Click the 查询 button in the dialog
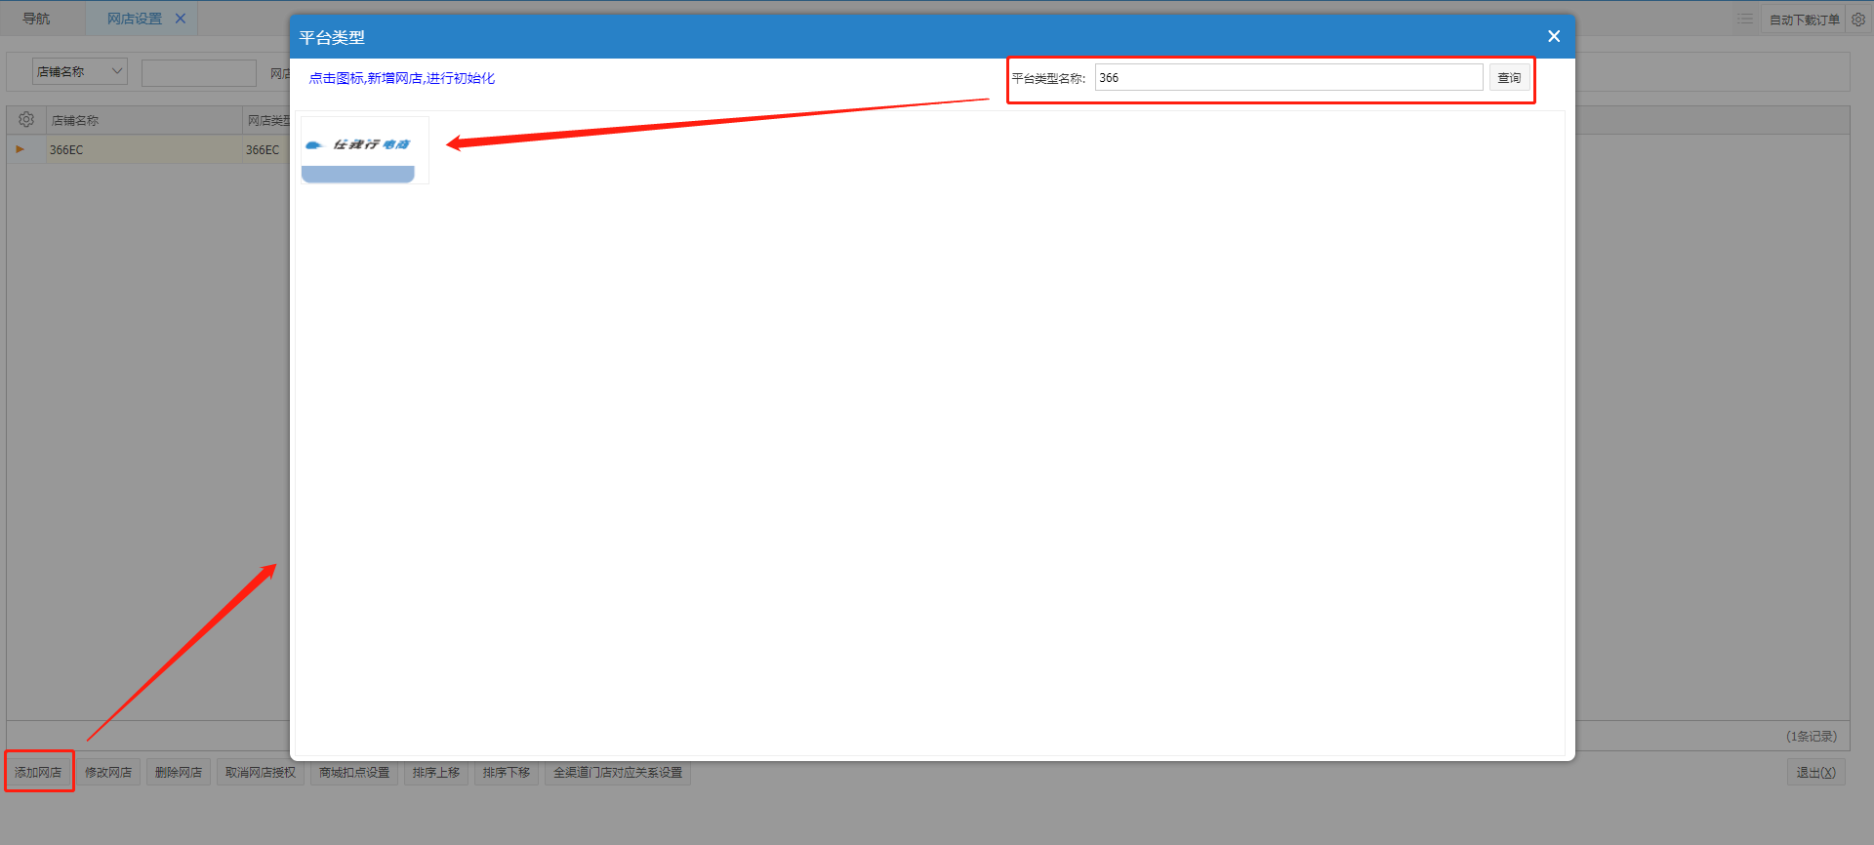This screenshot has height=845, width=1874. coord(1509,78)
